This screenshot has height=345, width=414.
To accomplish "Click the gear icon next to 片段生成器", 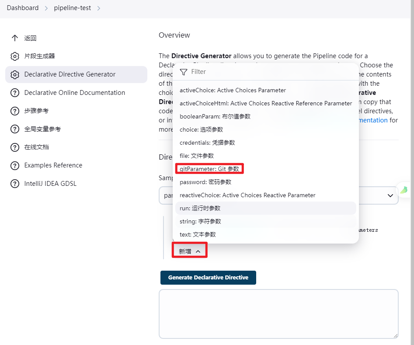I will point(15,56).
